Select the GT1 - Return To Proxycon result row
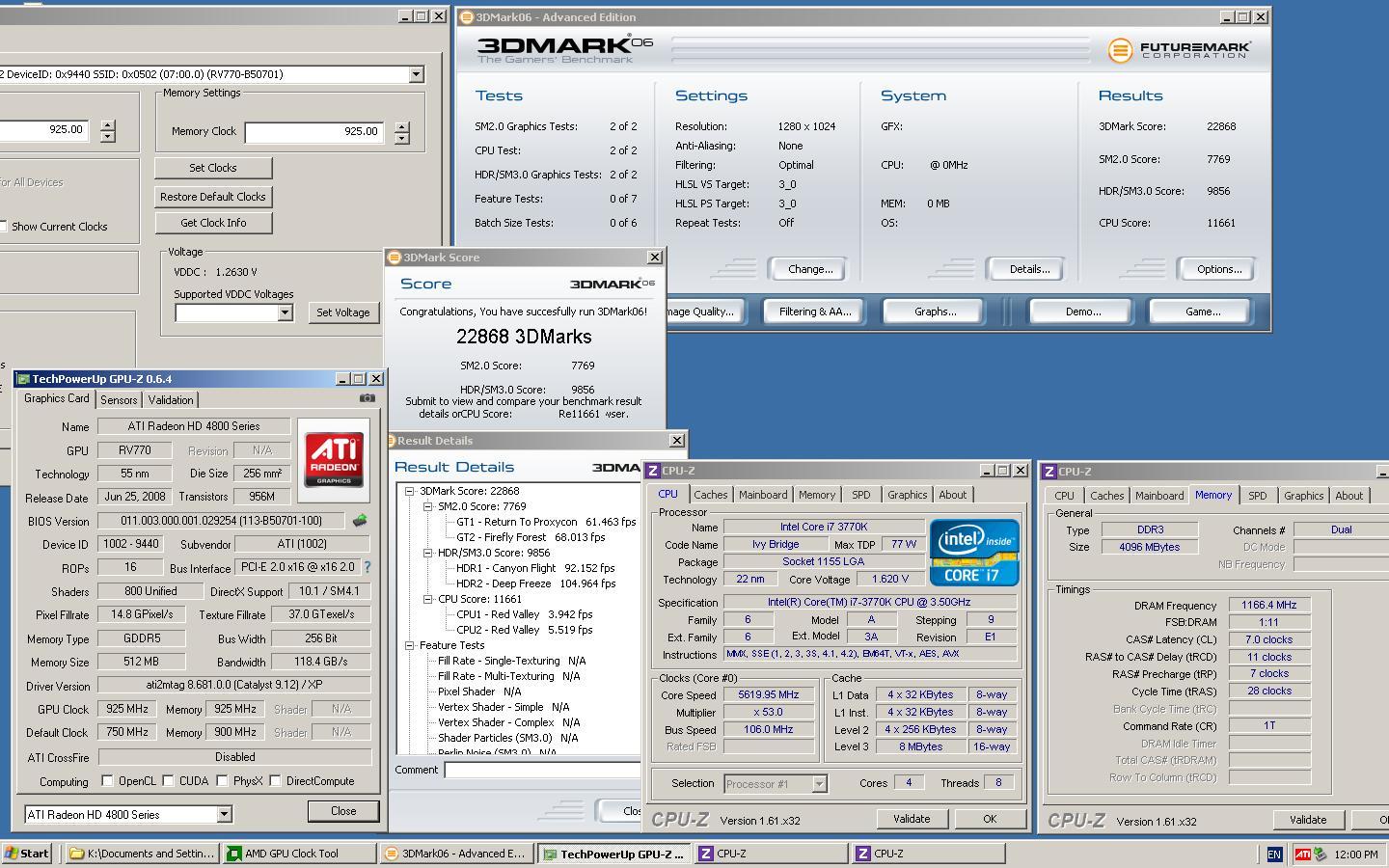This screenshot has height=868, width=1389. point(546,522)
